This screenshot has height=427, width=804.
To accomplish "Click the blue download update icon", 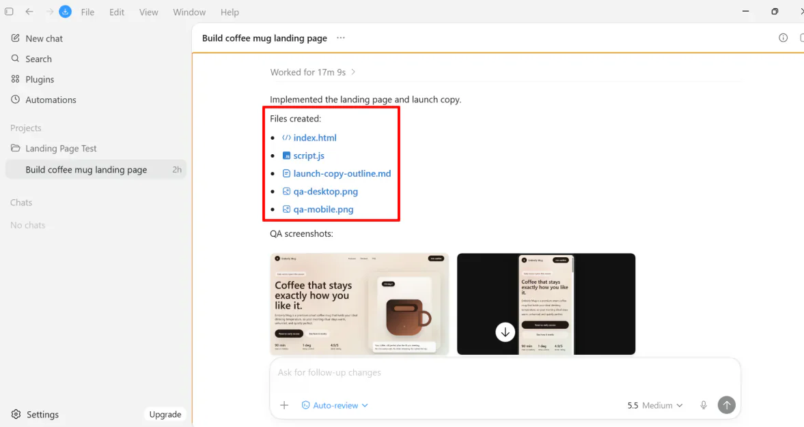I will click(65, 12).
